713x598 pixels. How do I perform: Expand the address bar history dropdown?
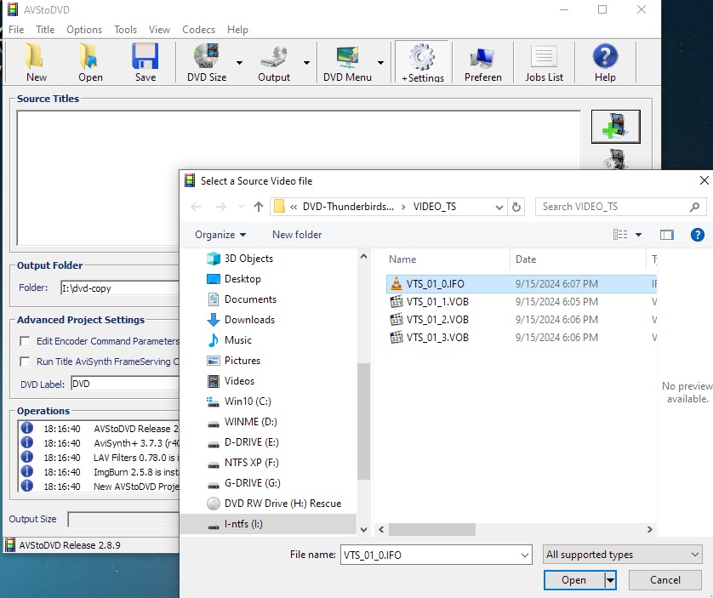click(499, 208)
